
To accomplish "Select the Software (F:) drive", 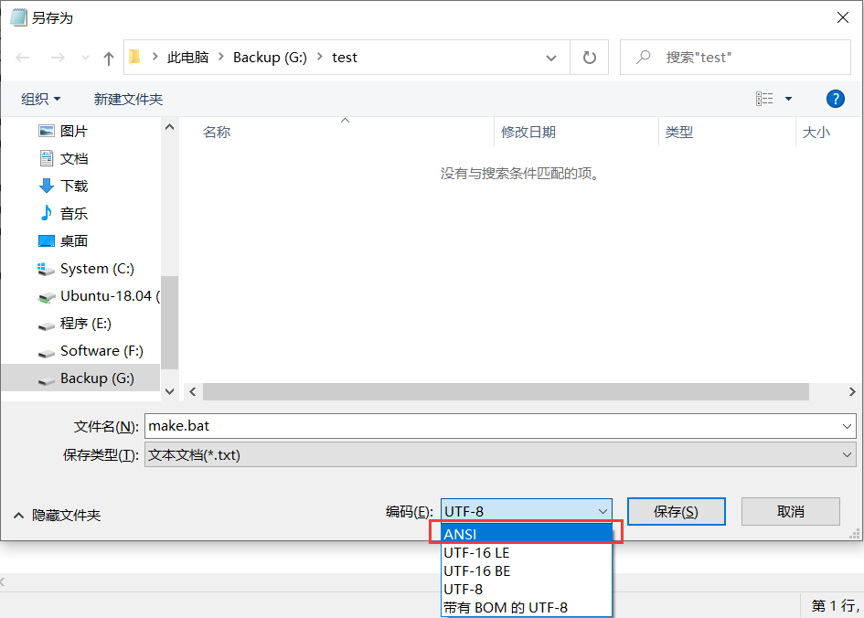I will pos(91,351).
